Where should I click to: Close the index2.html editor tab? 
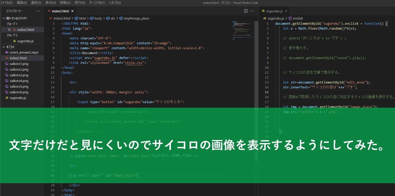[72, 11]
